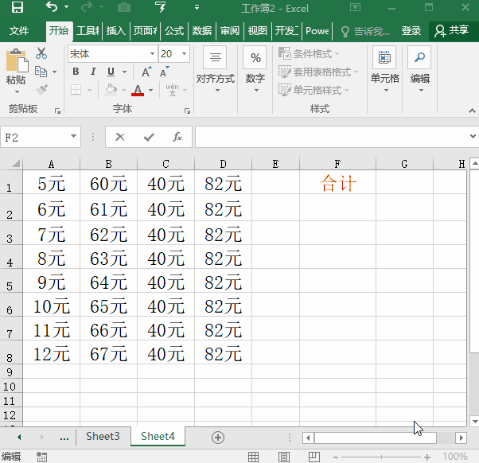The height and width of the screenshot is (463, 479).
Task: Open the font size dropdown showing 20
Action: [x=185, y=54]
